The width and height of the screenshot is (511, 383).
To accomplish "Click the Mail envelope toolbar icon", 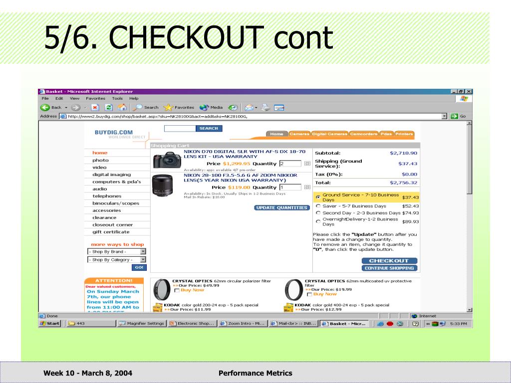I will click(249, 108).
